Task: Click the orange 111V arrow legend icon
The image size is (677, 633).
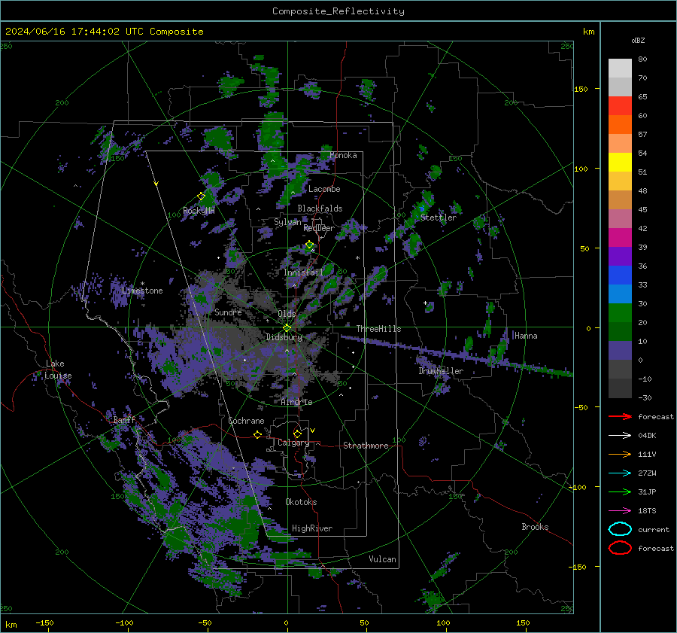Action: 620,454
